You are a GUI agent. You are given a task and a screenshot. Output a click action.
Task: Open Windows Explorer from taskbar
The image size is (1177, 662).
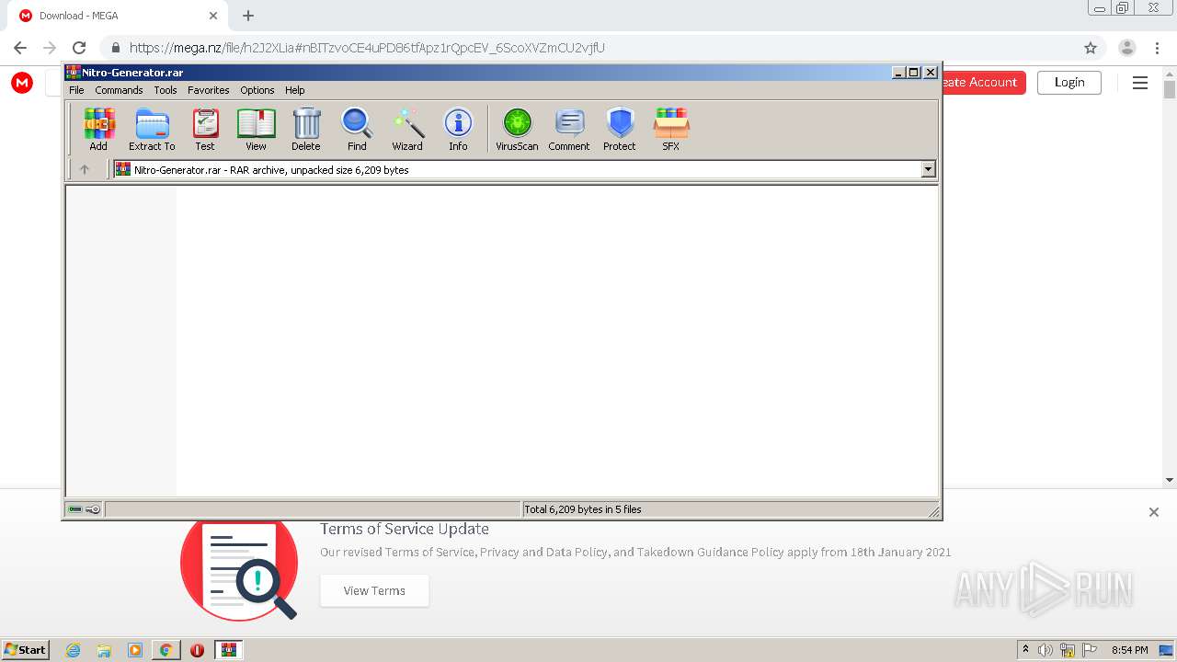104,650
